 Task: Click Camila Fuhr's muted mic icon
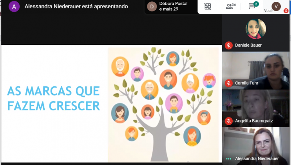click(229, 83)
